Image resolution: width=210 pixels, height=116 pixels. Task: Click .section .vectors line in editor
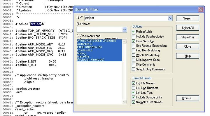click(28, 89)
